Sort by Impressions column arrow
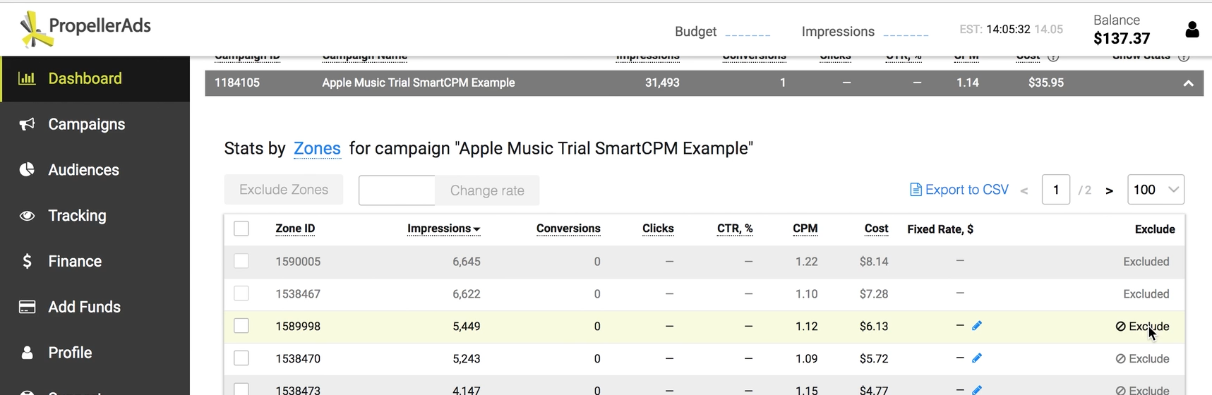The width and height of the screenshot is (1212, 395). click(477, 229)
